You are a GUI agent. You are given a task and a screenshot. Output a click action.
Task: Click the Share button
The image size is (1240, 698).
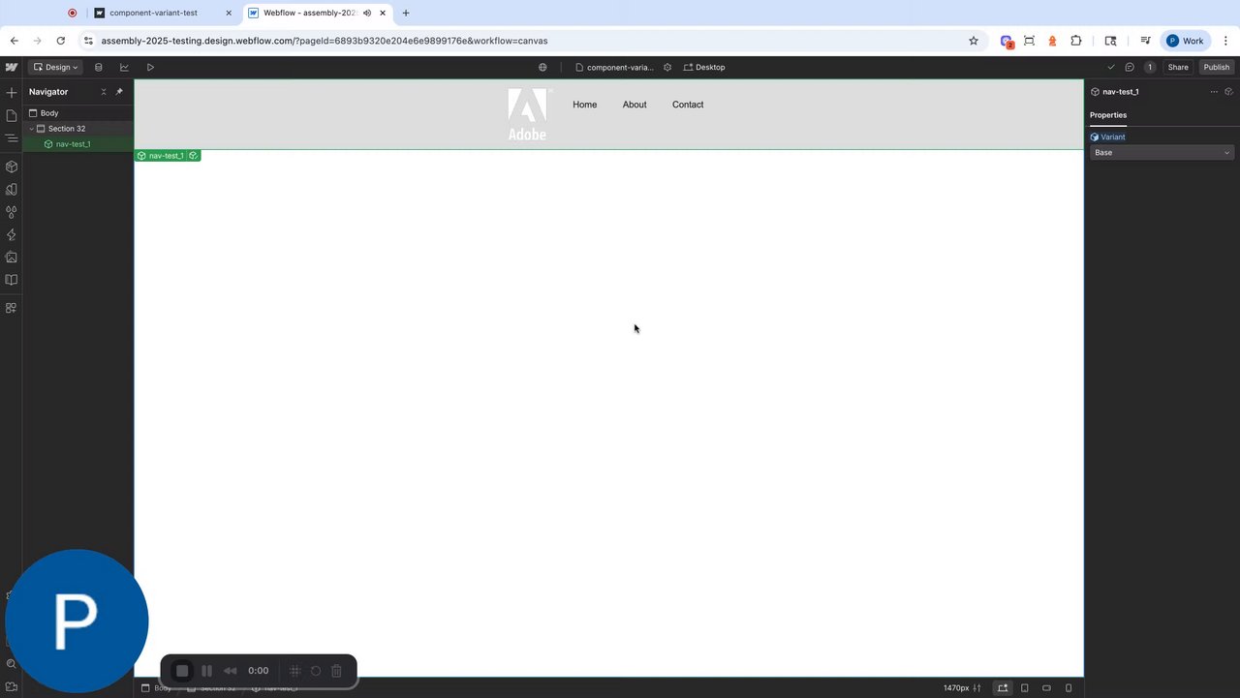[1178, 68]
